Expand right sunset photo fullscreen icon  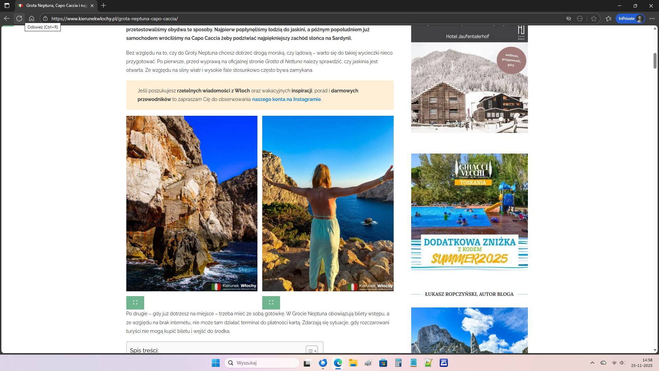tap(271, 302)
